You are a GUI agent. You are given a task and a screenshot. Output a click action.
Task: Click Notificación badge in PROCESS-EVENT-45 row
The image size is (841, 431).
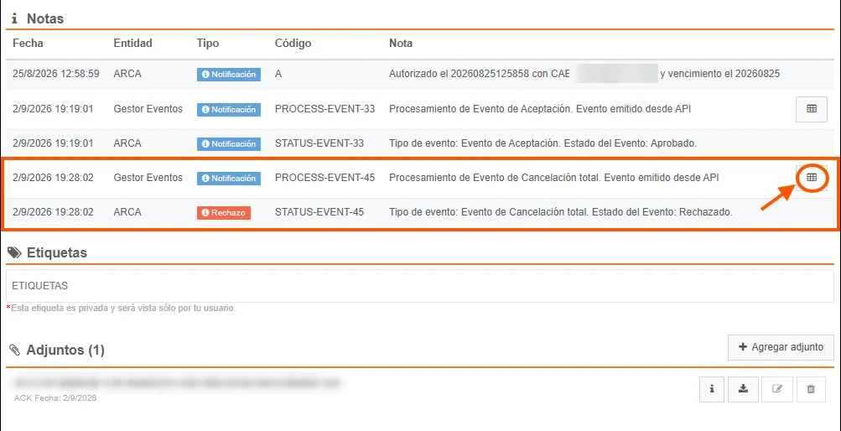228,178
